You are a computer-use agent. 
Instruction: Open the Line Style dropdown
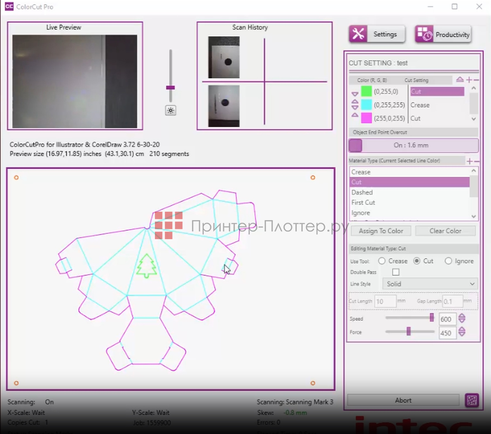click(430, 284)
